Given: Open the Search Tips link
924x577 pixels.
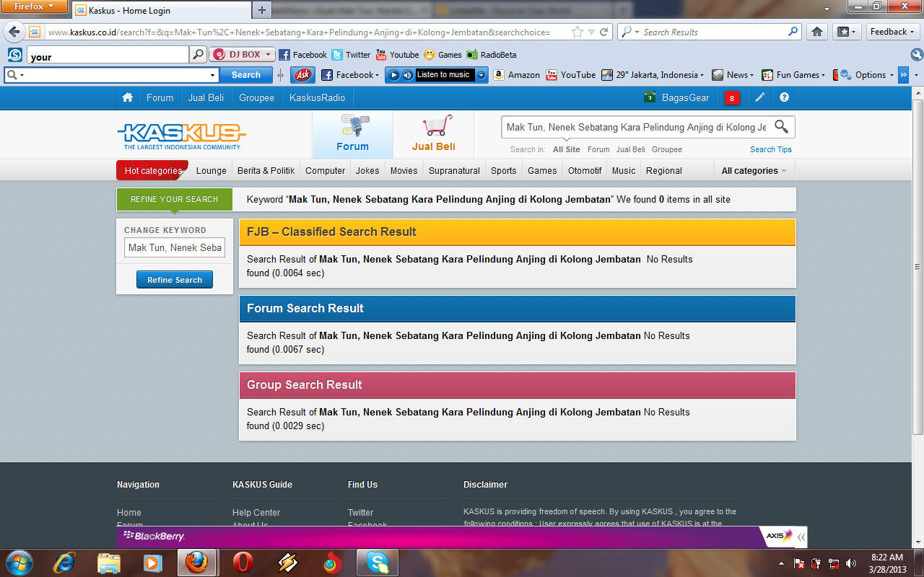Looking at the screenshot, I should pyautogui.click(x=771, y=149).
